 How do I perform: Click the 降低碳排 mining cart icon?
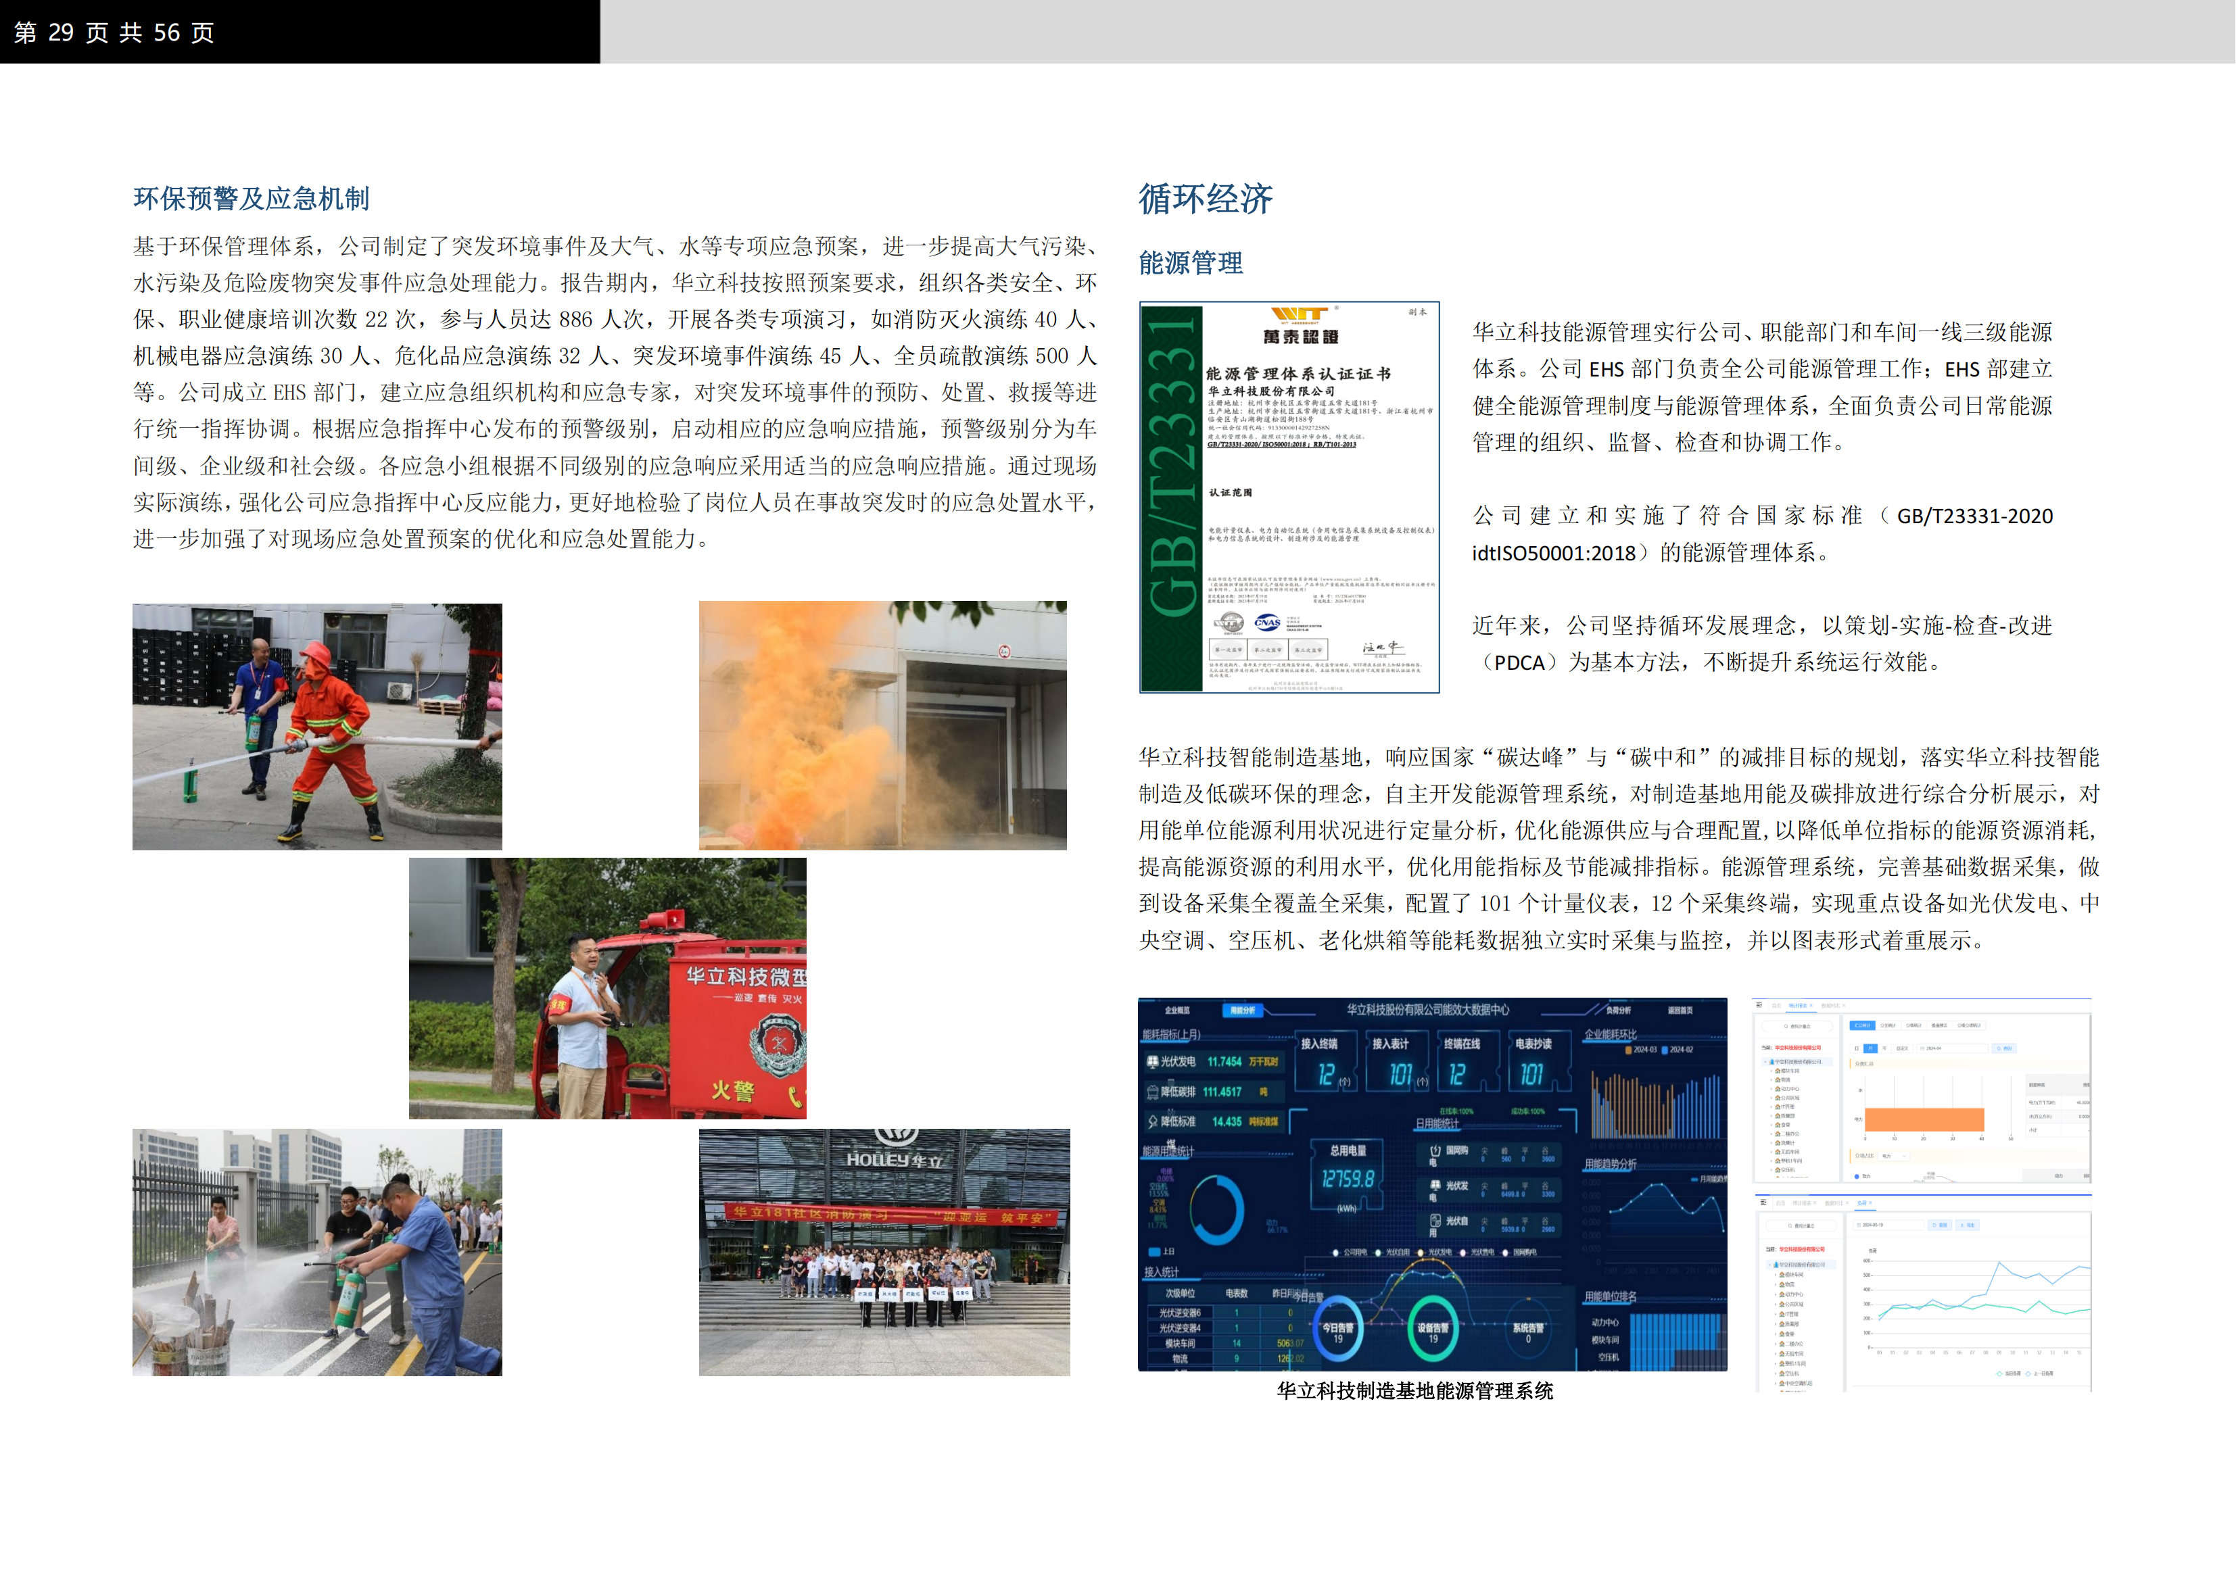(x=1152, y=1092)
